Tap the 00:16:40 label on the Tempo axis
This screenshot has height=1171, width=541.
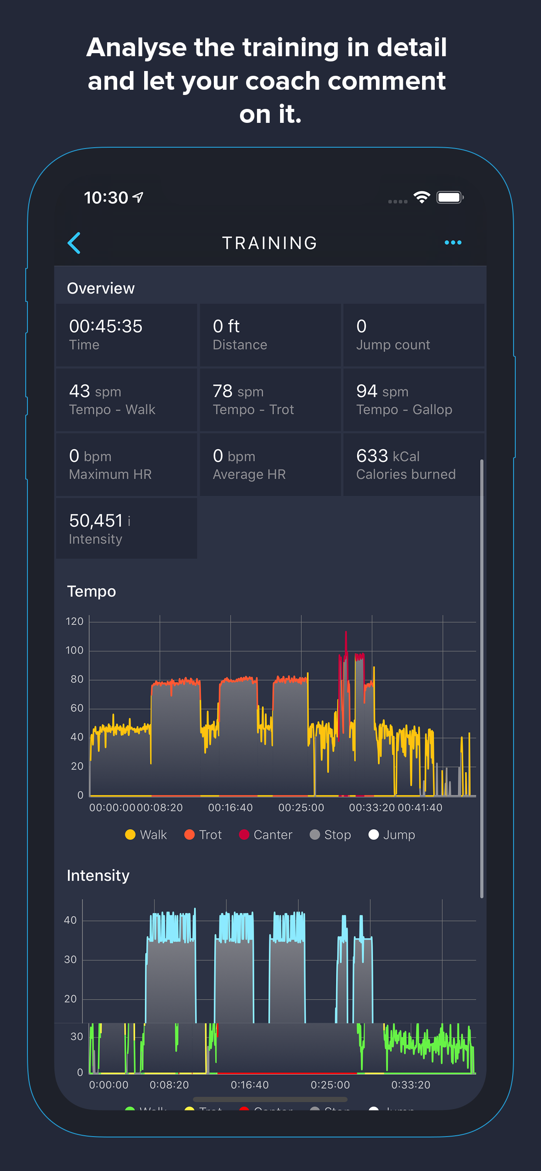point(230,807)
